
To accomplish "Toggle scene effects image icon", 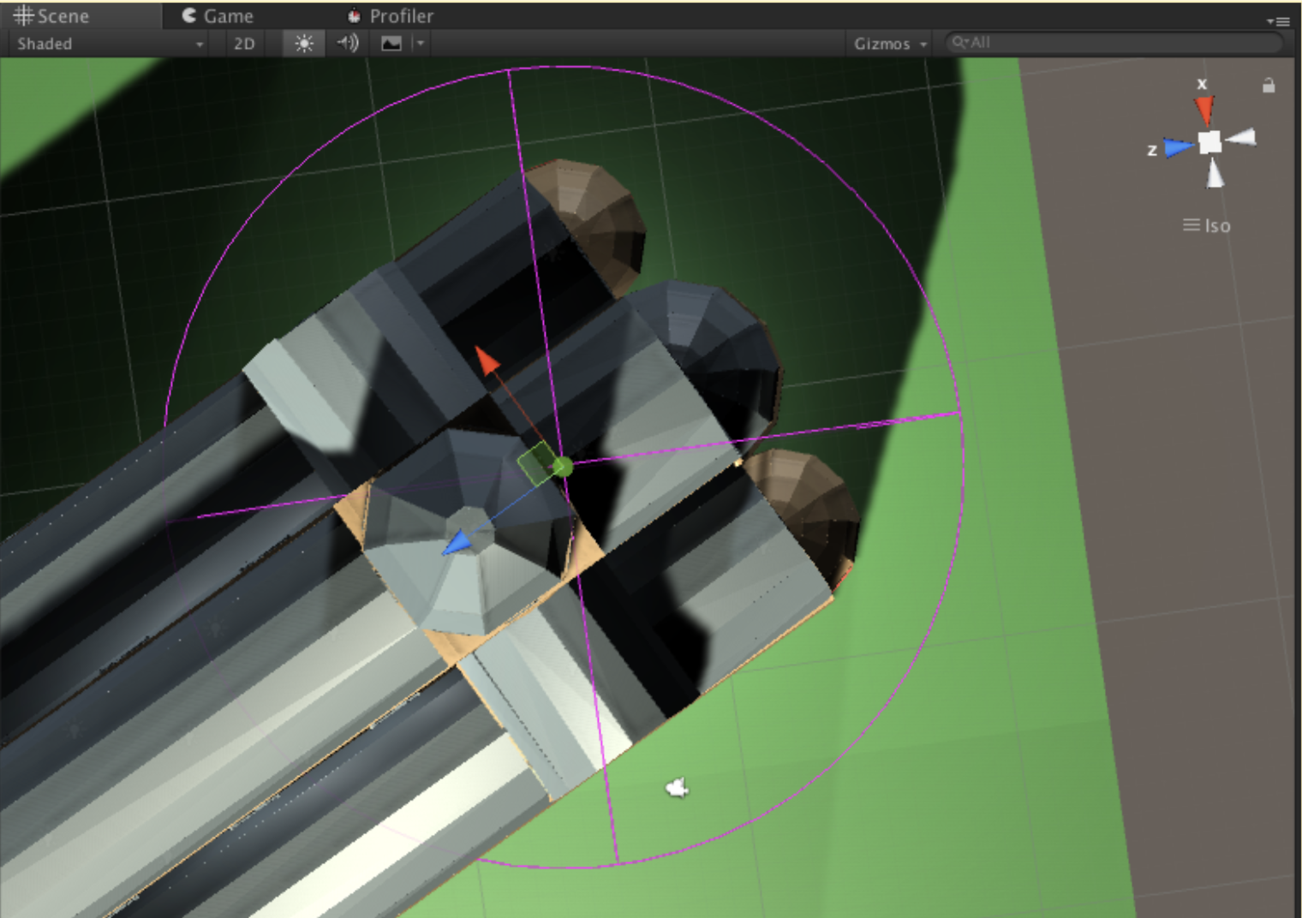I will click(x=391, y=44).
